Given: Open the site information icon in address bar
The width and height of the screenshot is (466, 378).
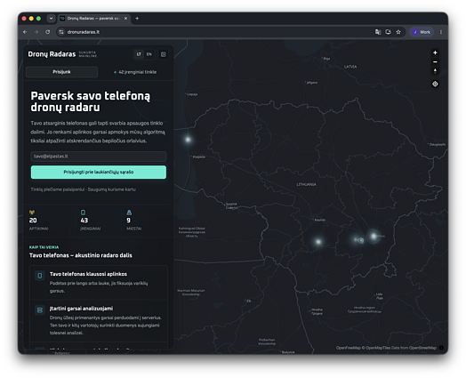Looking at the screenshot, I should tap(61, 32).
